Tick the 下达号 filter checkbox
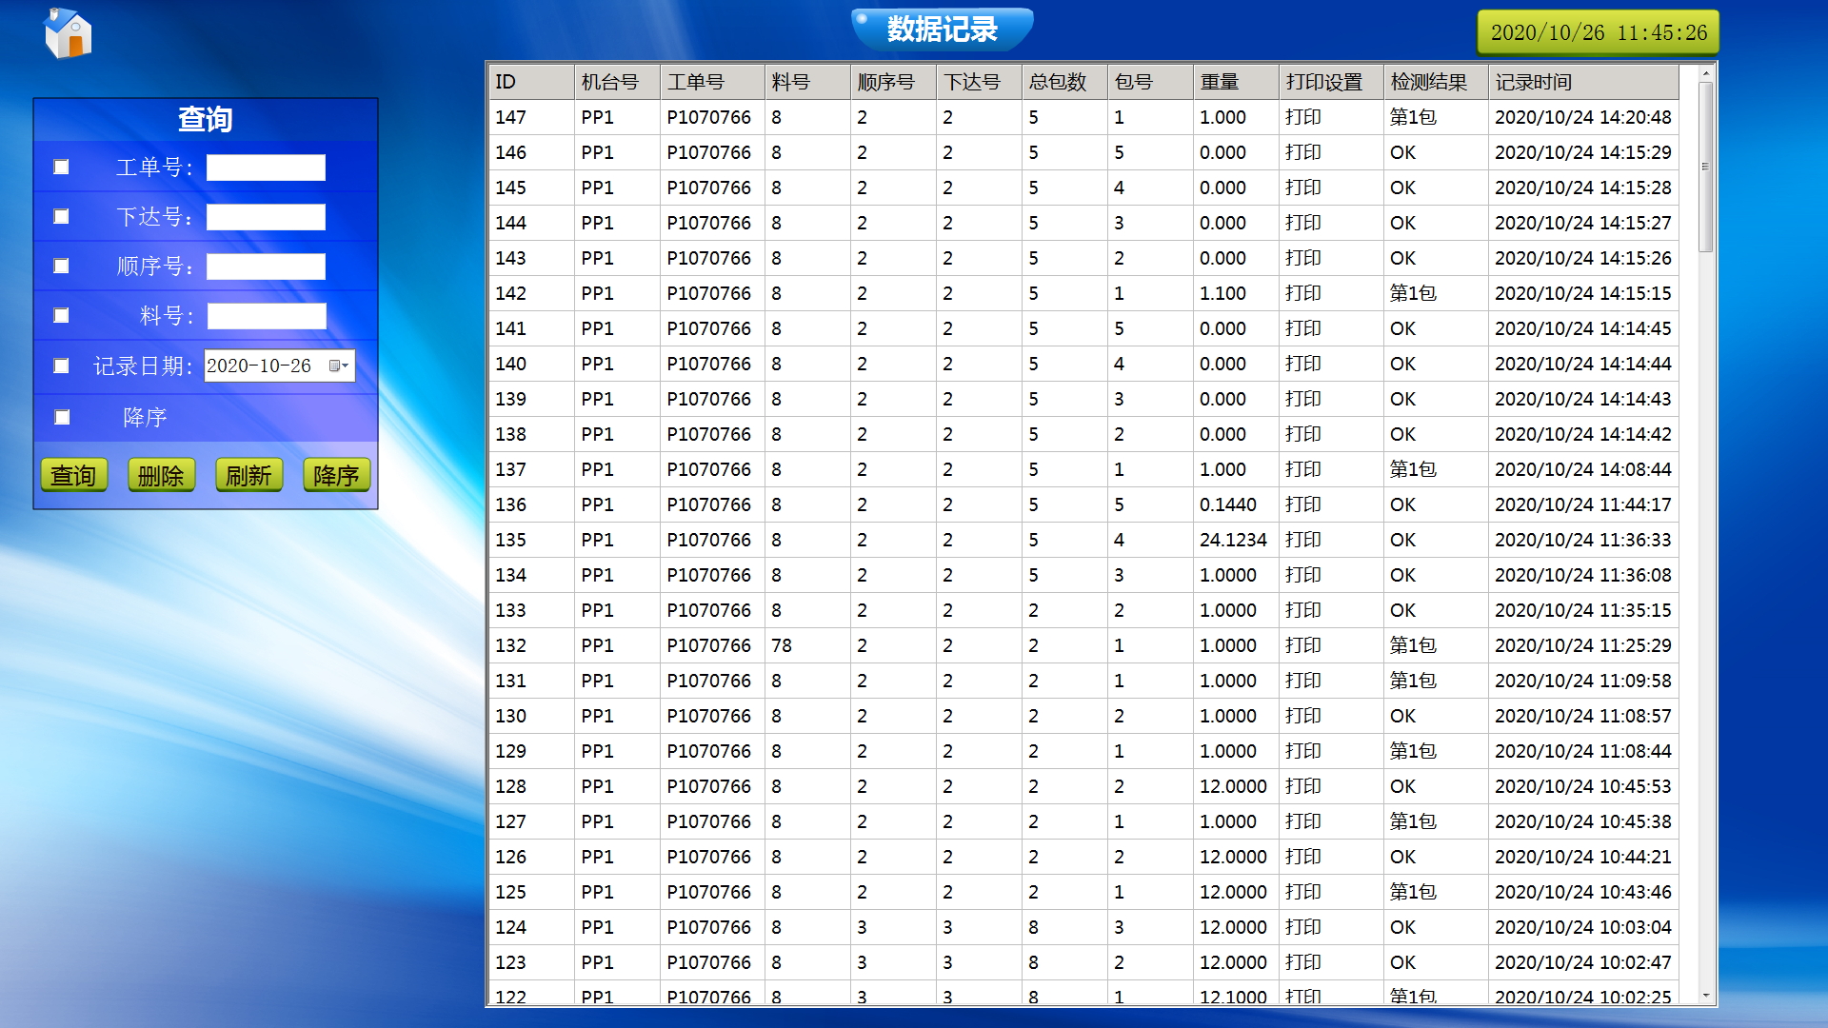Image resolution: width=1828 pixels, height=1028 pixels. 62,217
